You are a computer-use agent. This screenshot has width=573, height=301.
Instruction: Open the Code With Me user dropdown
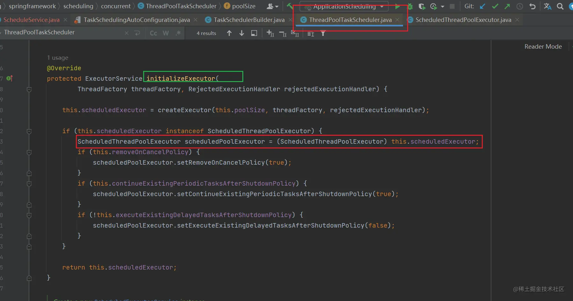(273, 6)
